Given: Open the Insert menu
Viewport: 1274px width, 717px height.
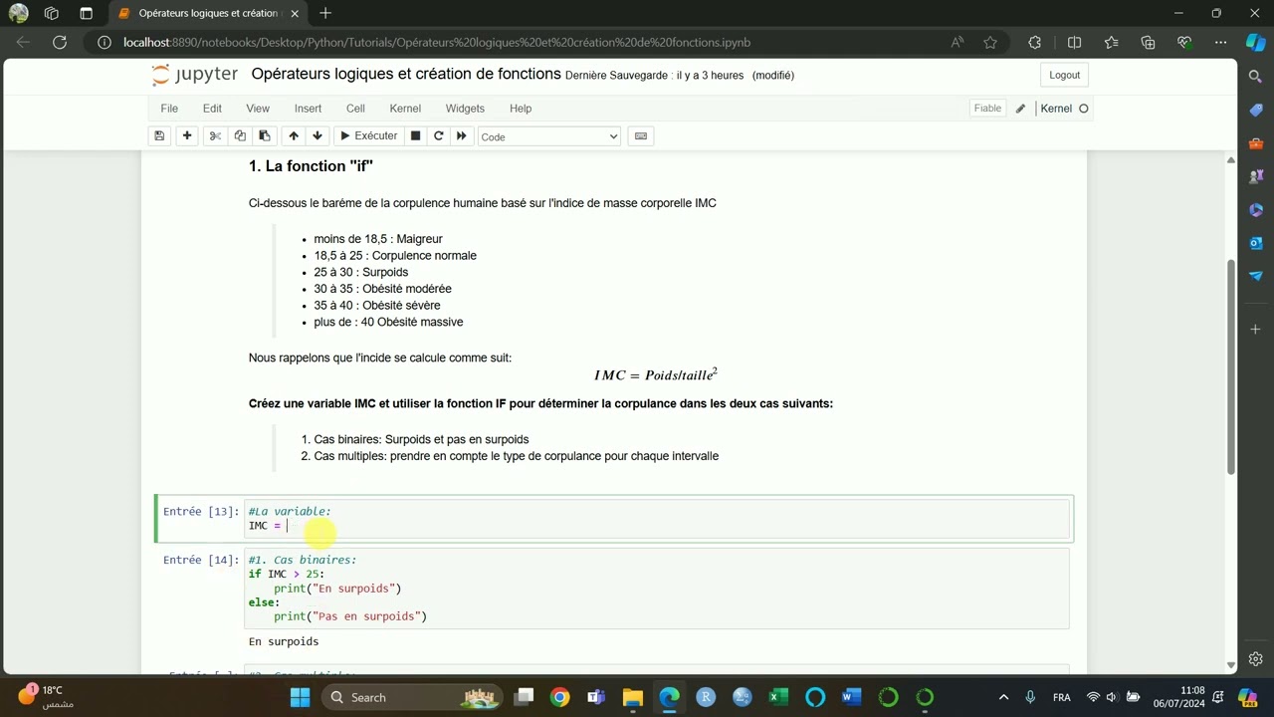Looking at the screenshot, I should [x=308, y=109].
